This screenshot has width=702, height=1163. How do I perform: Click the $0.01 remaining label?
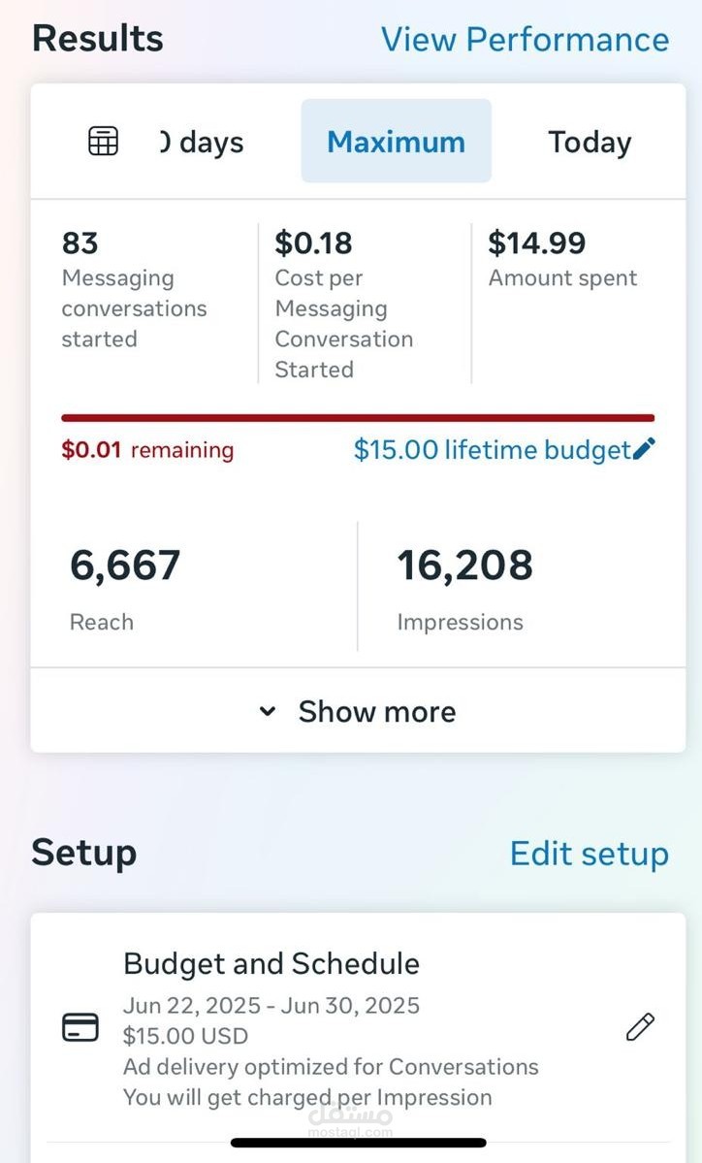pyautogui.click(x=147, y=449)
